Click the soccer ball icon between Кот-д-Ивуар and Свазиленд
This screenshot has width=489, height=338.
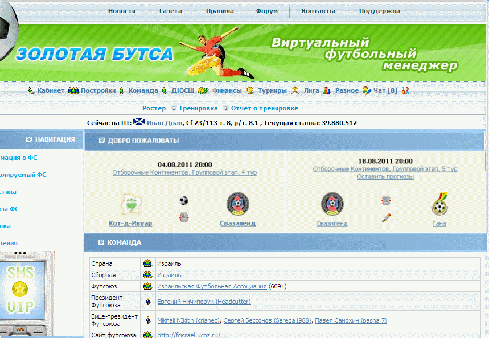point(184,201)
